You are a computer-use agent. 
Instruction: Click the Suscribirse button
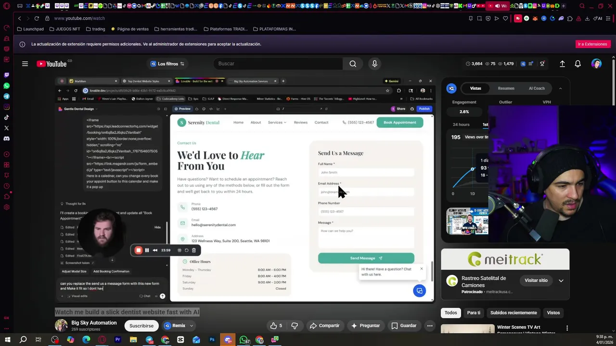point(141,326)
